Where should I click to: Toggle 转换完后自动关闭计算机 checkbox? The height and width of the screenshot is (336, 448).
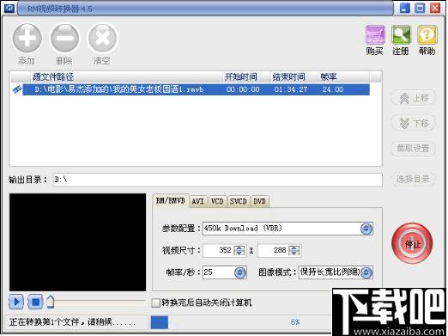156,302
